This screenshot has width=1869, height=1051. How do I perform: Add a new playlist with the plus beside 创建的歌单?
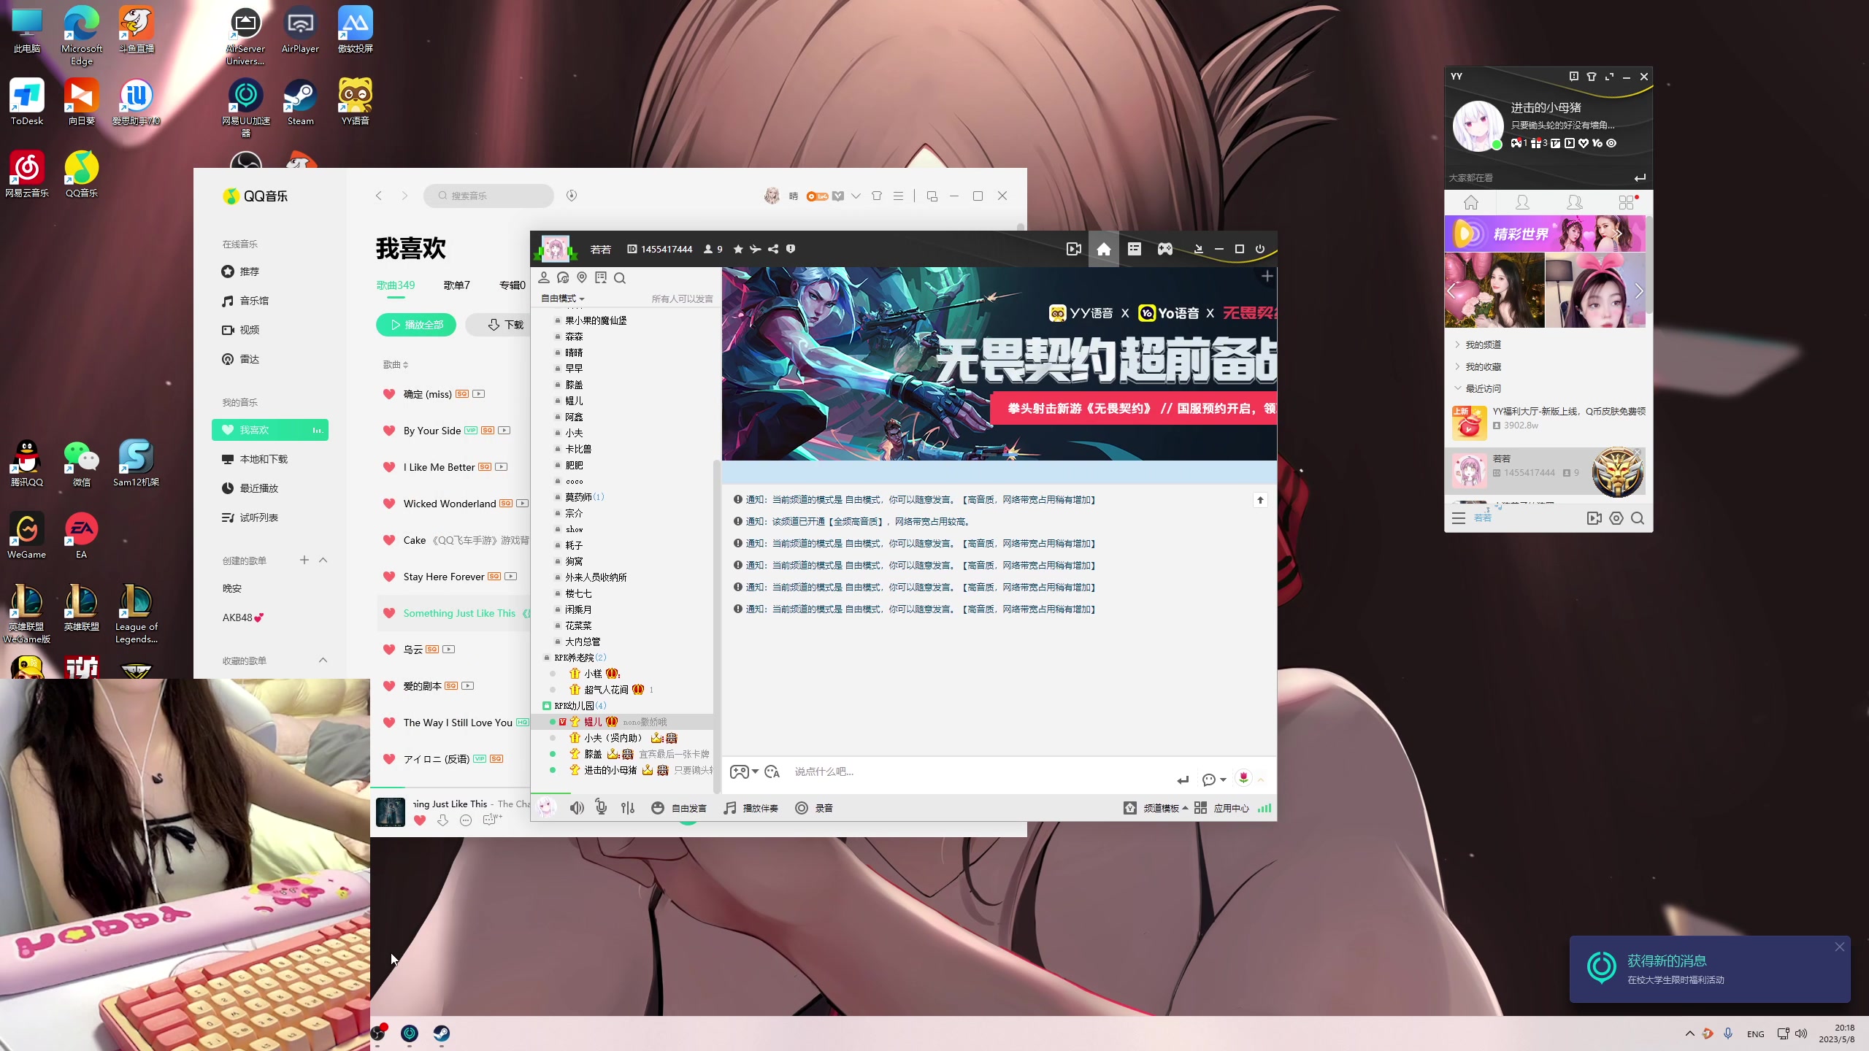[304, 560]
